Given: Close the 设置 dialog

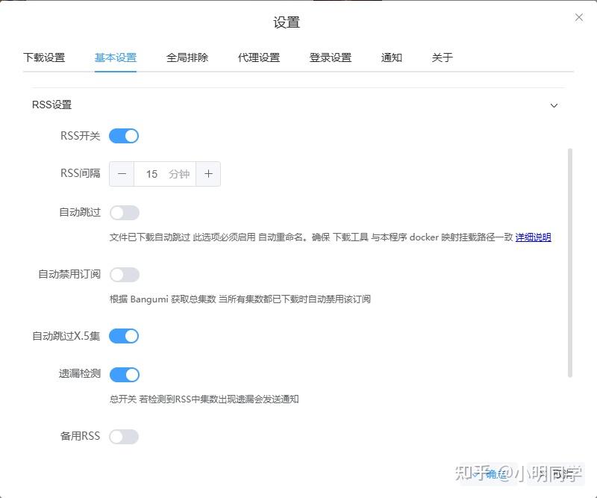Looking at the screenshot, I should pos(579,16).
